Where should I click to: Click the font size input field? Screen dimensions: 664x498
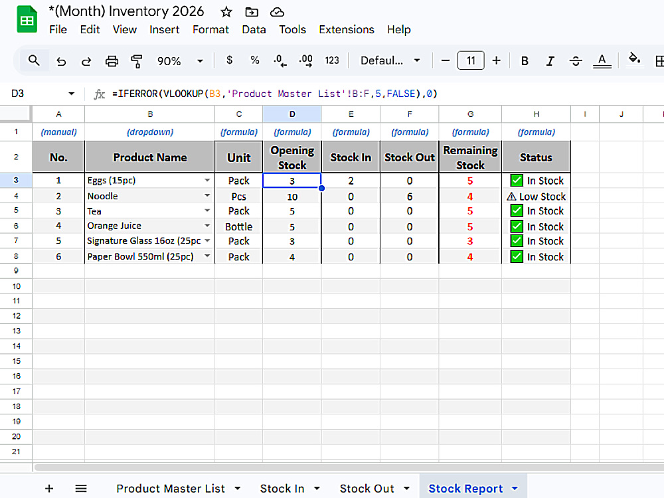click(471, 60)
